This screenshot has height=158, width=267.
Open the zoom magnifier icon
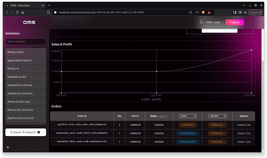(x=191, y=12)
